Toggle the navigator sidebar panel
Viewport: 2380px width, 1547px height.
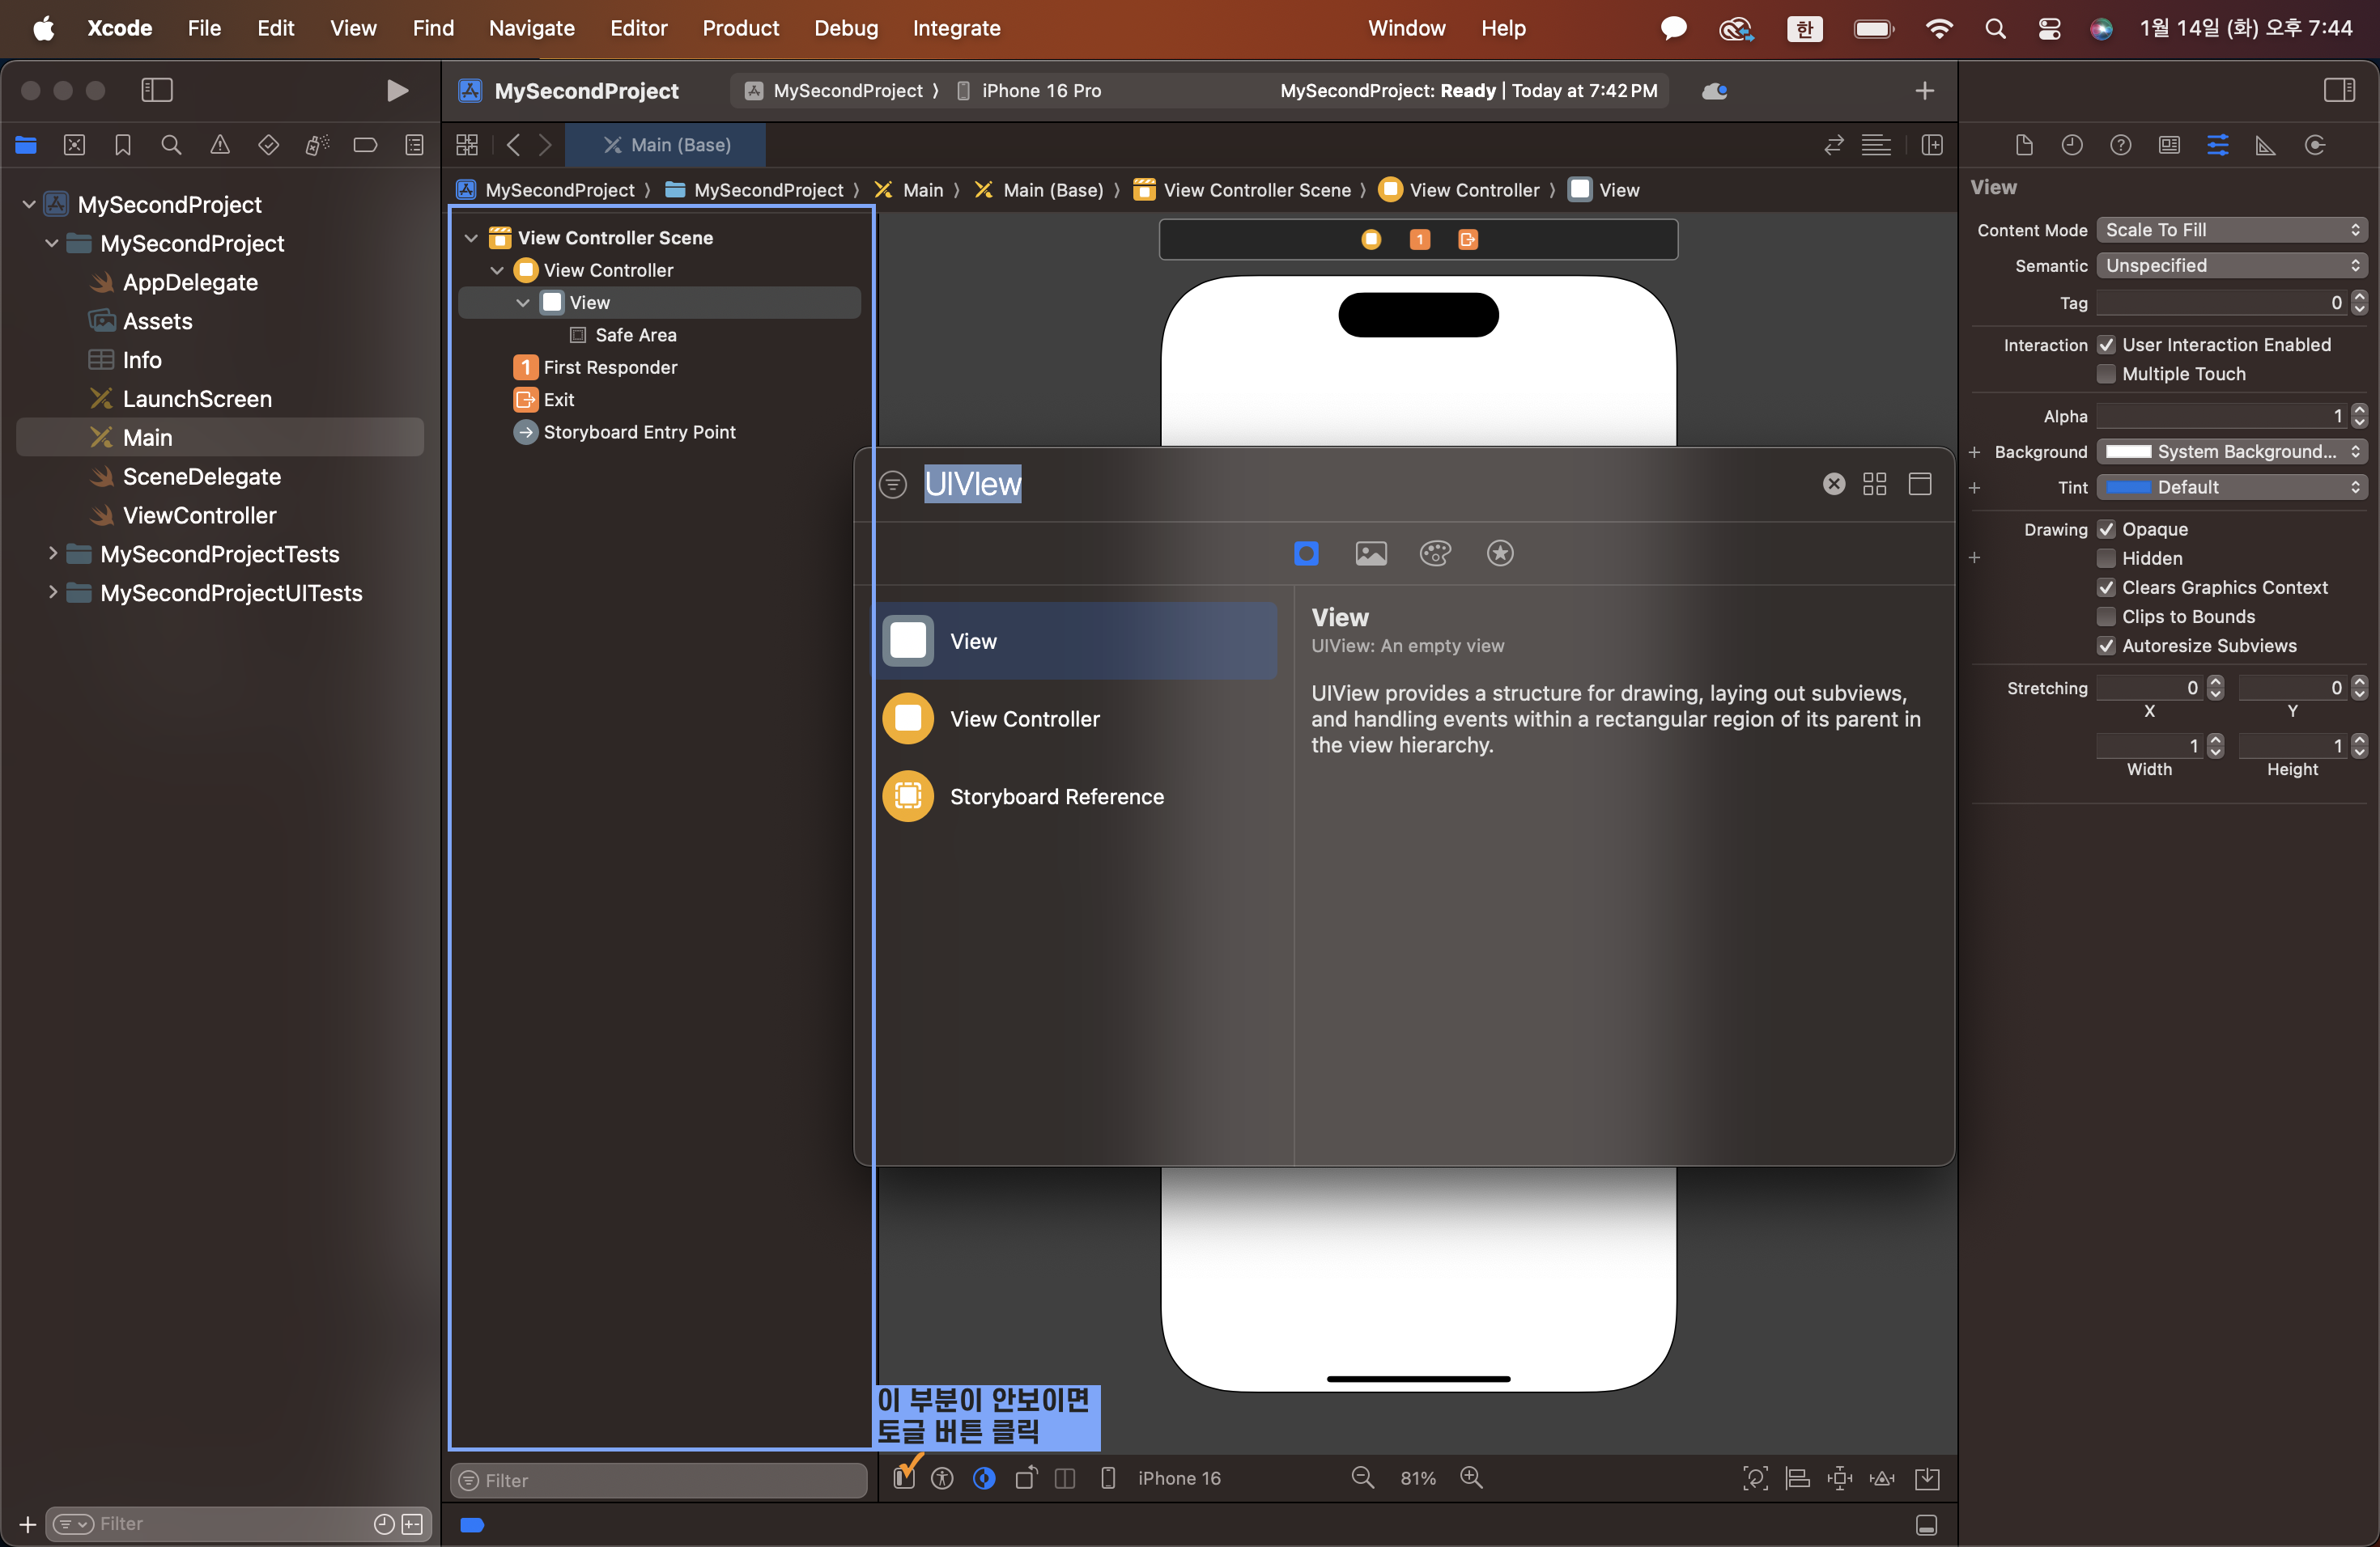coord(157,90)
